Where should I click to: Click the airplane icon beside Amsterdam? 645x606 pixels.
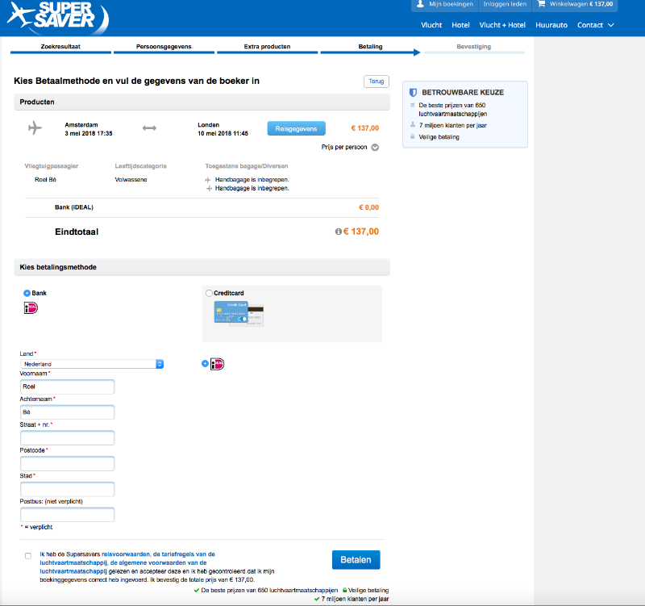click(35, 128)
